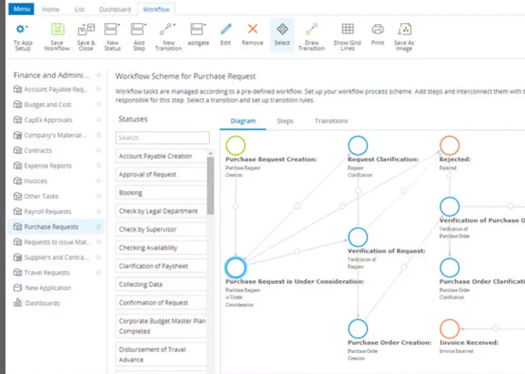Expand the Finance and Admini... section options
Screen dimensions: 525x374
click(98, 75)
